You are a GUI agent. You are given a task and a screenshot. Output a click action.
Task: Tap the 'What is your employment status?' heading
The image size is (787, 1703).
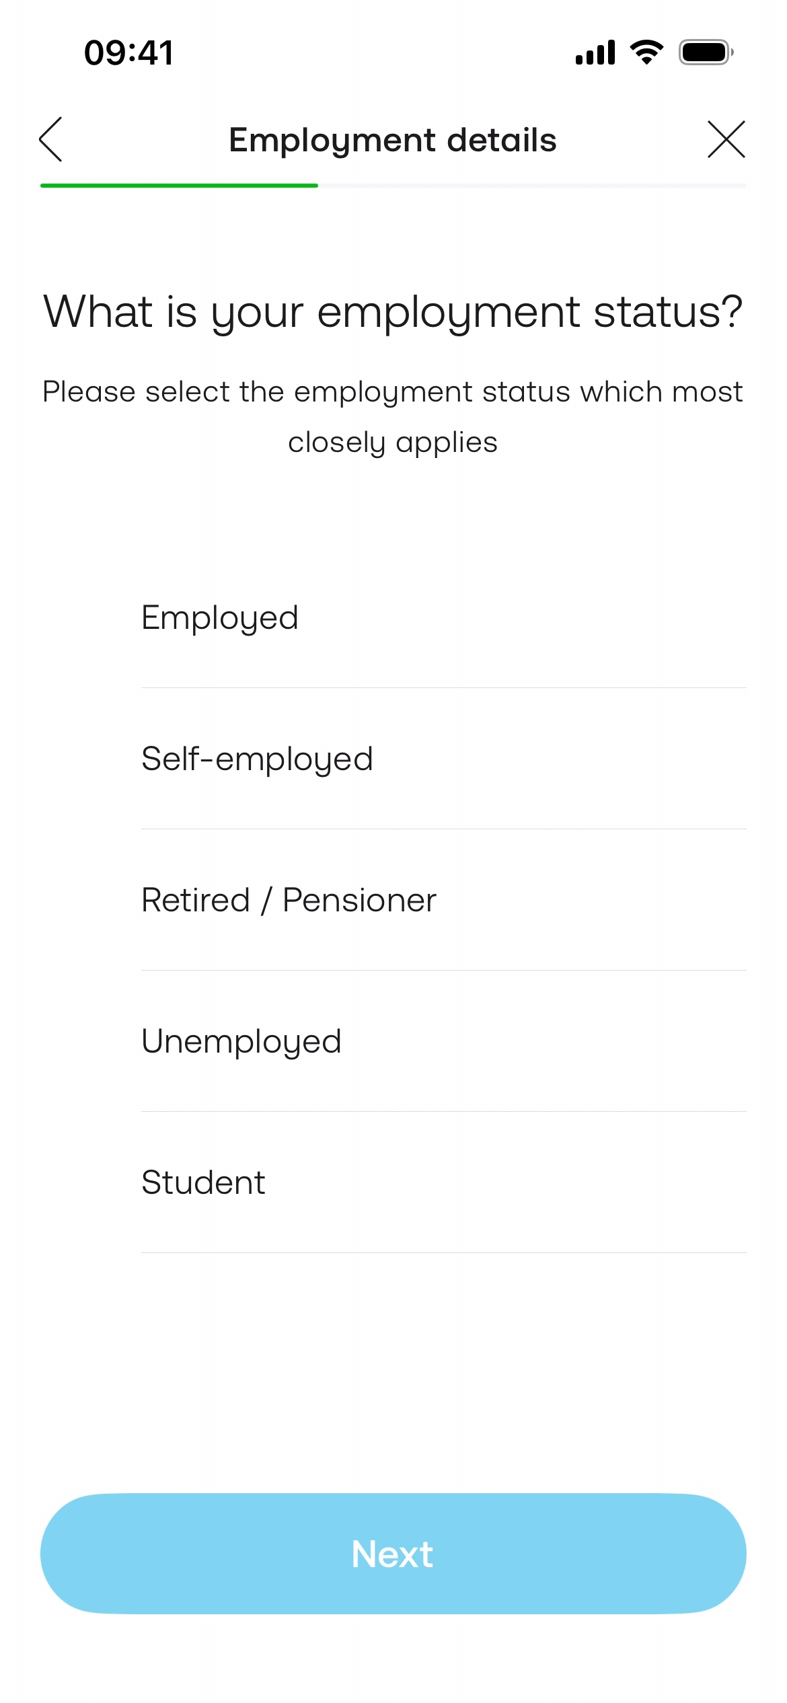[393, 312]
